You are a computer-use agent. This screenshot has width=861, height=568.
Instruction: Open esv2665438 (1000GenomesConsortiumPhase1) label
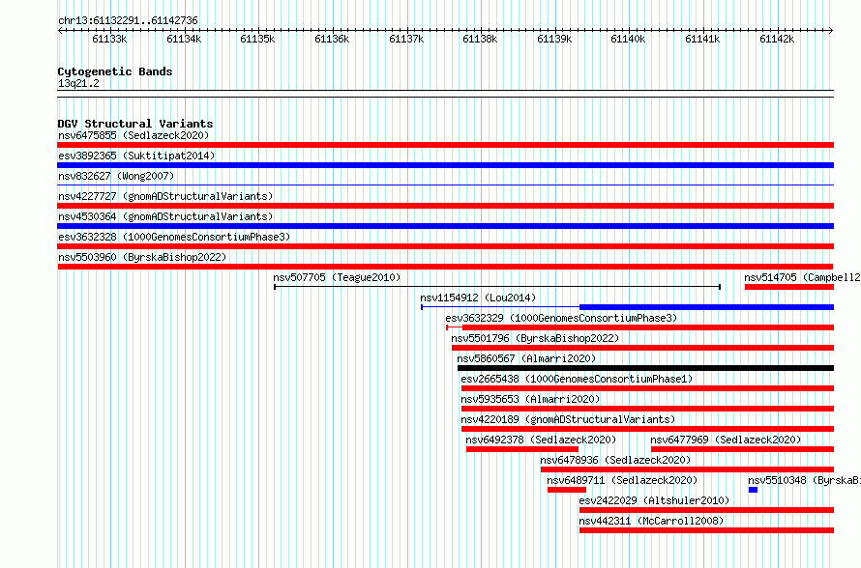point(577,379)
